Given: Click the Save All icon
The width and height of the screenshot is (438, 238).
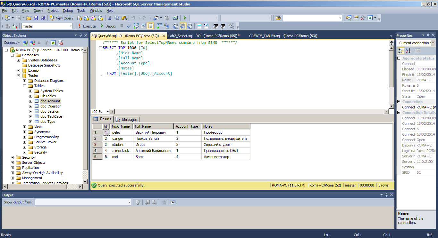Looking at the screenshot, I should 43,18.
